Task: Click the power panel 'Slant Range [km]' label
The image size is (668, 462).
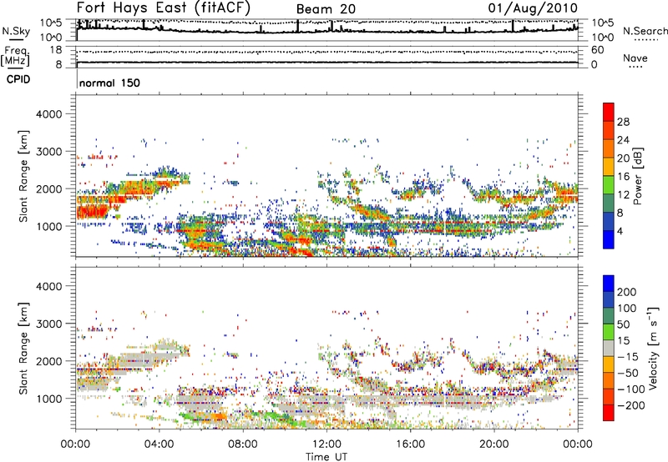Action: 23,176
